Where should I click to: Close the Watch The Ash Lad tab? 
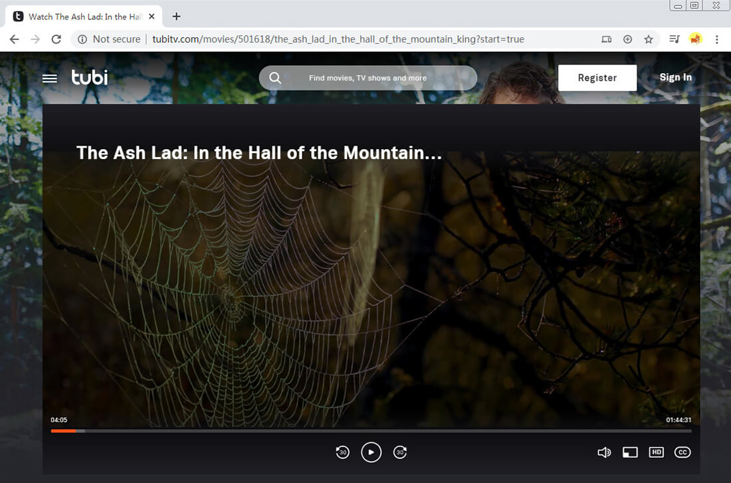click(152, 17)
